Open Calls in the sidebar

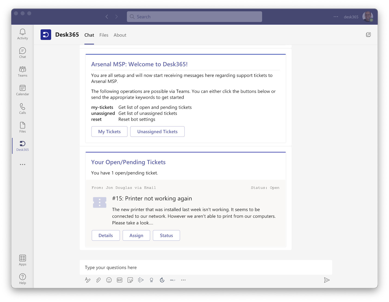23,109
